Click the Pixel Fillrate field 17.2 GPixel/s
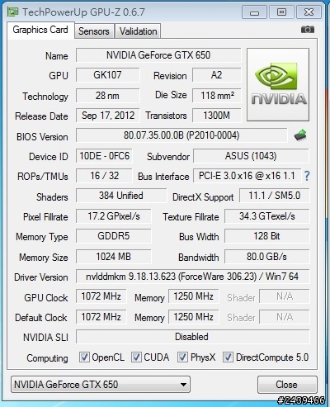The width and height of the screenshot is (330, 407). (x=114, y=216)
